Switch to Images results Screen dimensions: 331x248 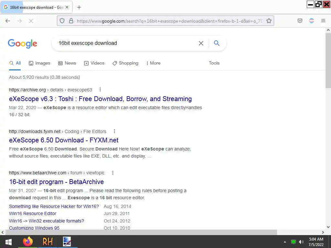pyautogui.click(x=39, y=63)
